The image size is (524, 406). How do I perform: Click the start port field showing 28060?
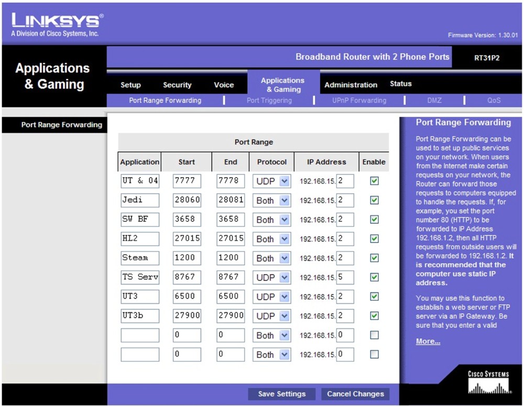(x=187, y=201)
